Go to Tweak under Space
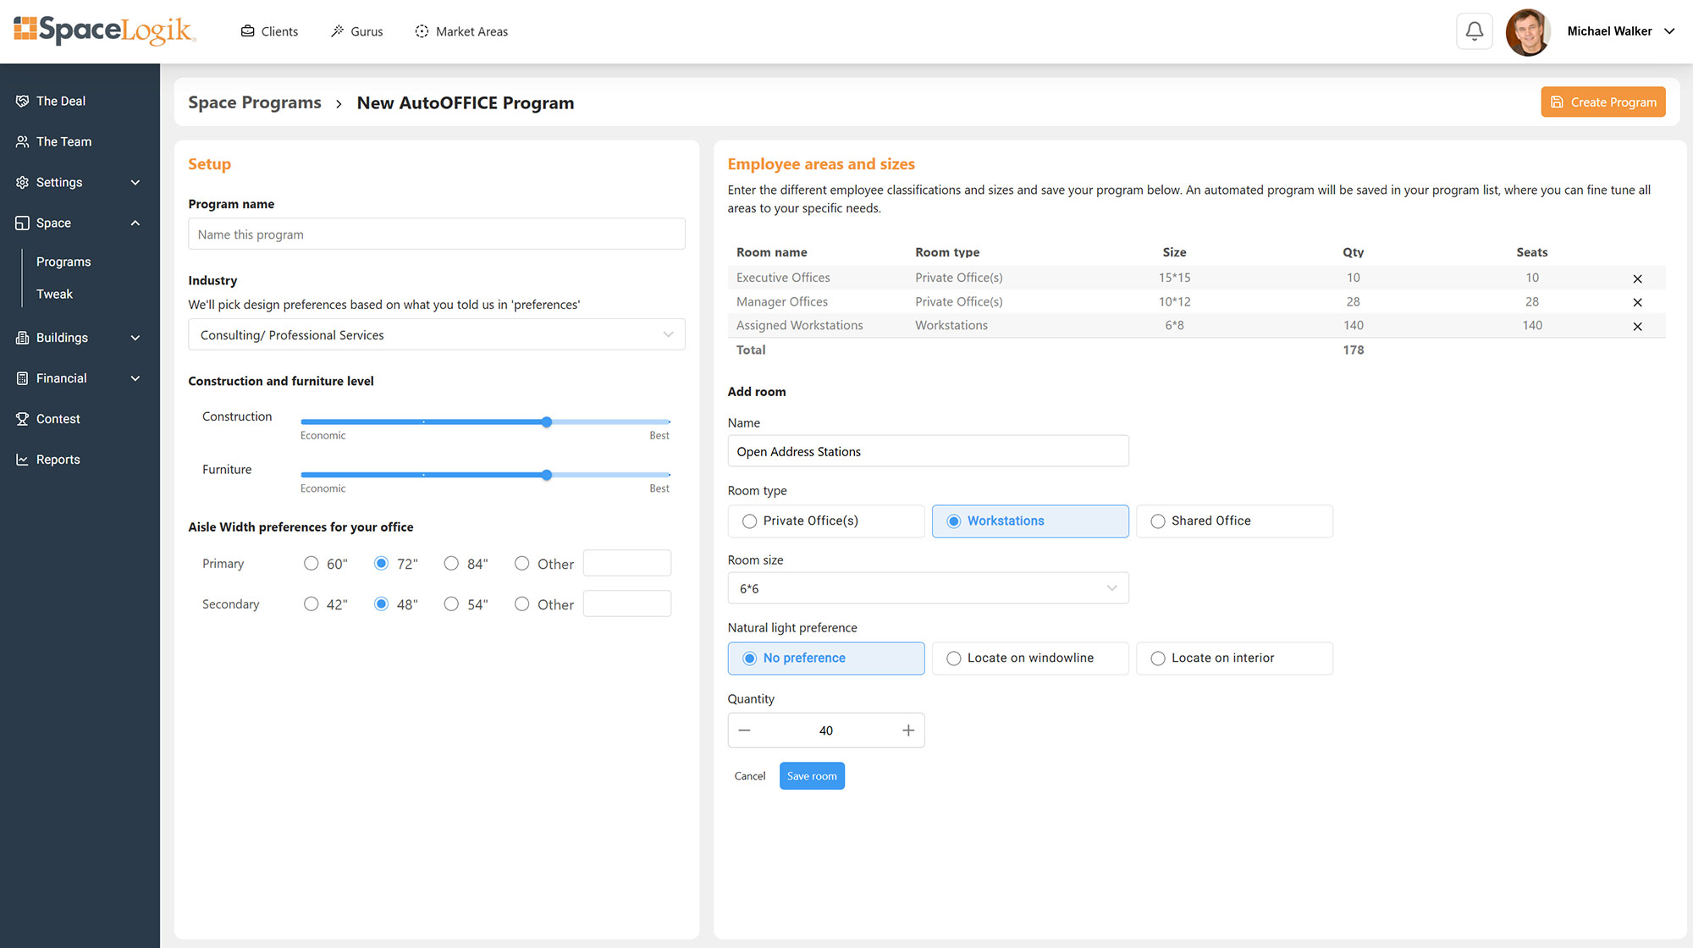Image resolution: width=1693 pixels, height=948 pixels. point(54,294)
